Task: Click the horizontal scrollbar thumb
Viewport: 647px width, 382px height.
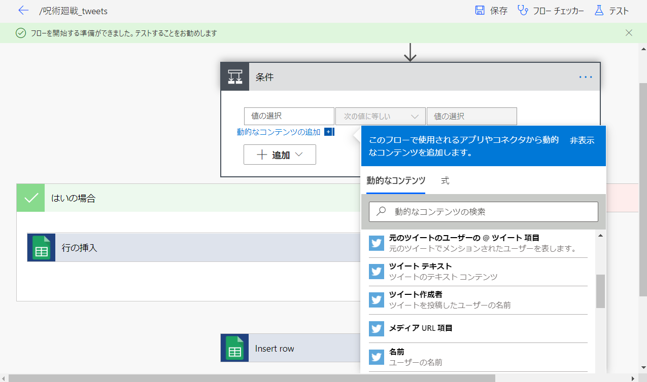Action: click(251, 378)
